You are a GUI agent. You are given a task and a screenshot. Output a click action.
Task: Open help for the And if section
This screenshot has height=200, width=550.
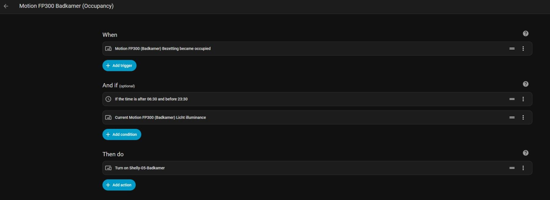[x=526, y=84]
